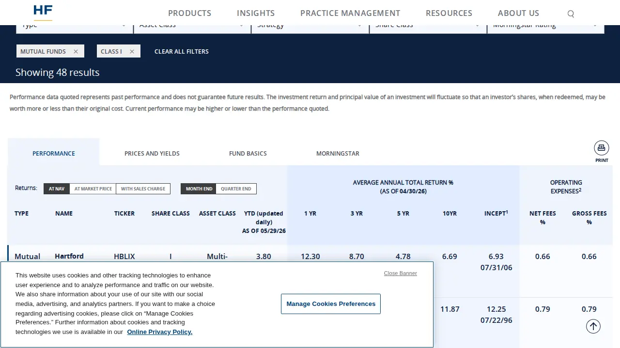Viewport: 620px width, 348px height.
Task: Click the Net Fees % column header
Action: (542, 217)
